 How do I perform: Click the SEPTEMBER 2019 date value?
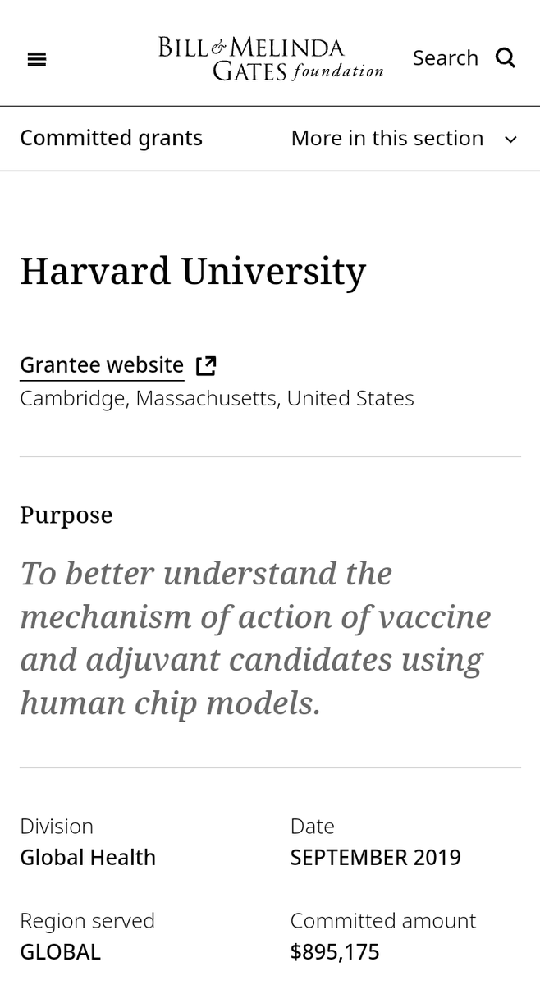375,857
